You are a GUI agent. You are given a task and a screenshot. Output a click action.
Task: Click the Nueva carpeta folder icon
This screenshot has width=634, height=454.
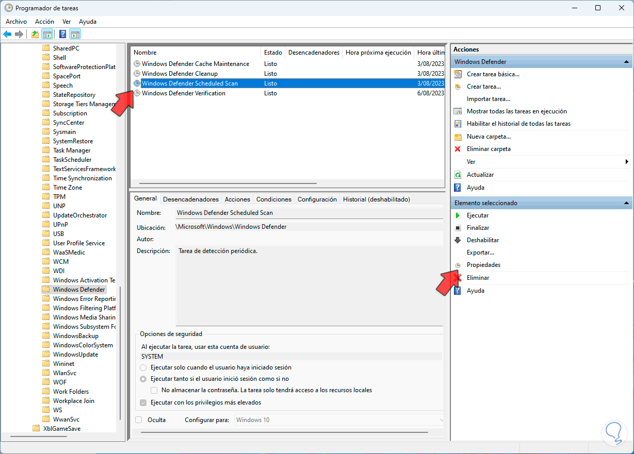click(x=458, y=137)
